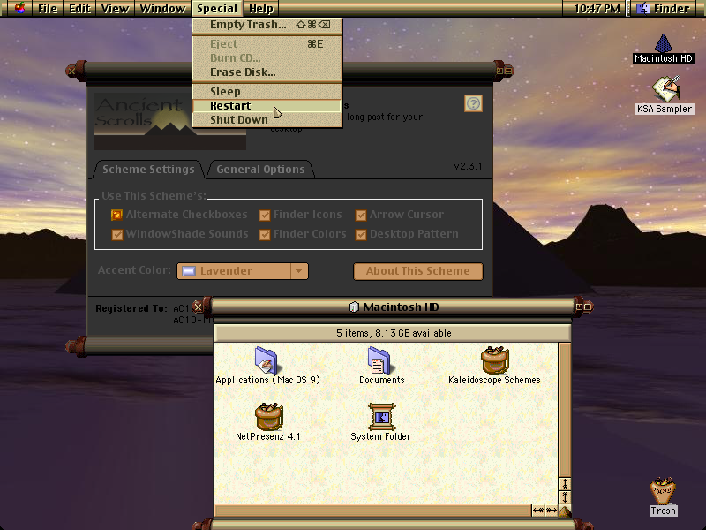
Task: Click zoom/collapse buttons on Macintosh HD window
Action: tap(584, 307)
